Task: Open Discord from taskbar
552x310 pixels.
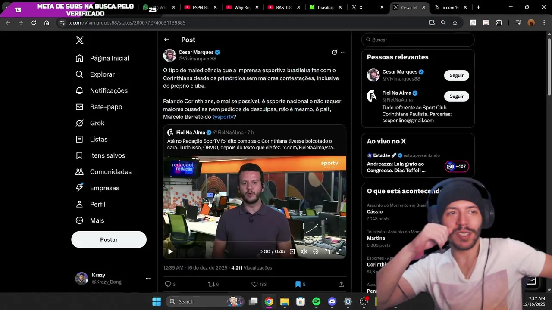Action: [x=332, y=301]
